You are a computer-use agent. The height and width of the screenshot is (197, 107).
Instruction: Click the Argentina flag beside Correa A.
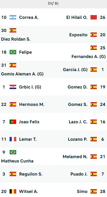tap(13, 17)
